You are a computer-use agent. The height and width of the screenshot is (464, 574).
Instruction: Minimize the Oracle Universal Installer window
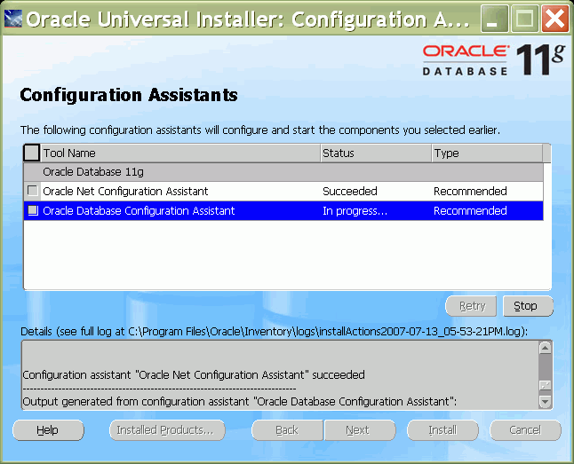[x=496, y=18]
